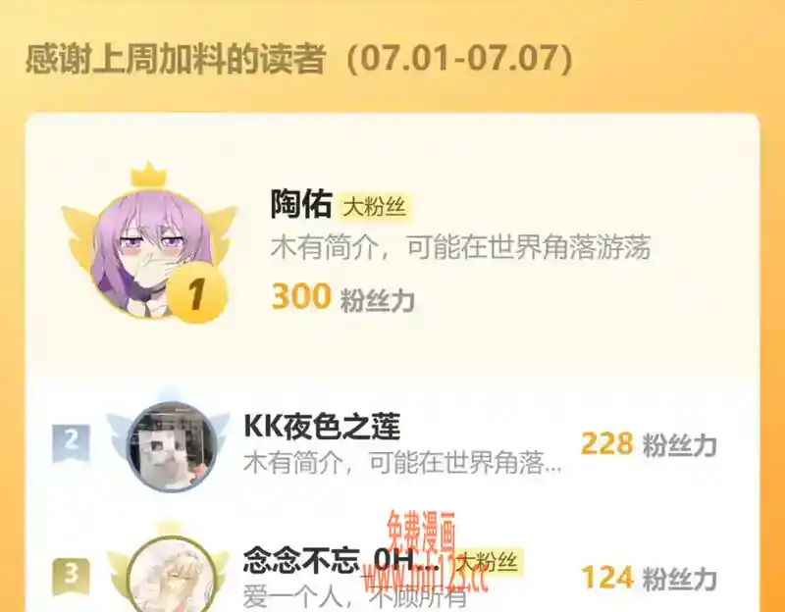
Task: Click the bio 爱一个人，不顾所有
Action: 355,597
